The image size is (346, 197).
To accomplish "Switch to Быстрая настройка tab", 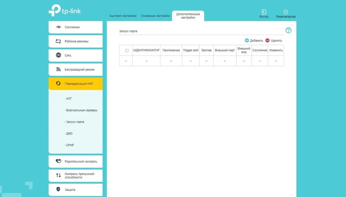I will (x=123, y=16).
